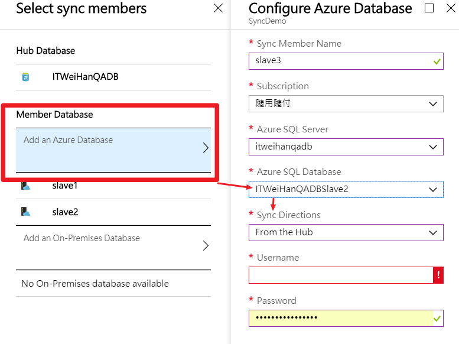Click the chevron beside Add an On-Premises Database

click(x=206, y=245)
